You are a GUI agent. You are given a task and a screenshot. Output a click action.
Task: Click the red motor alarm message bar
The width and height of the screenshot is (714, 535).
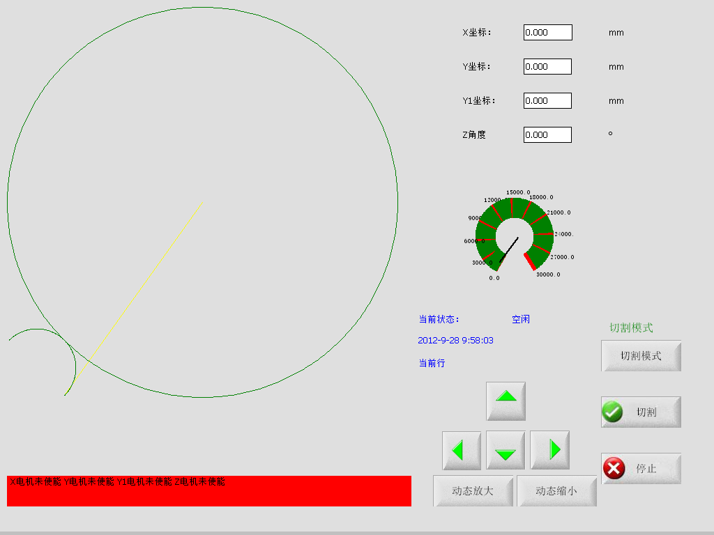pos(209,491)
